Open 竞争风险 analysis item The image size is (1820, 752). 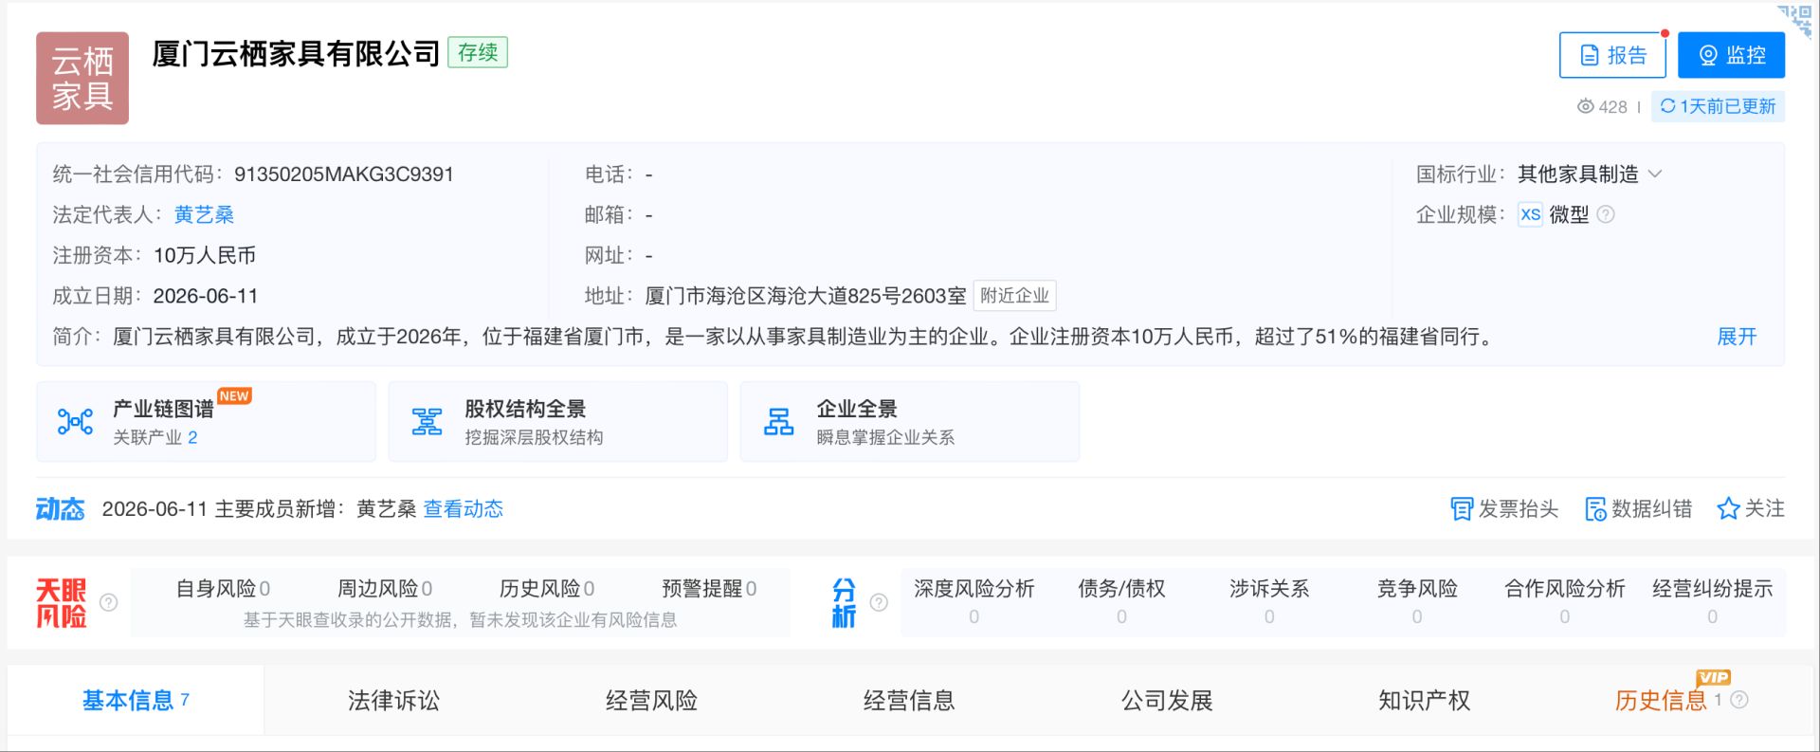click(1417, 601)
